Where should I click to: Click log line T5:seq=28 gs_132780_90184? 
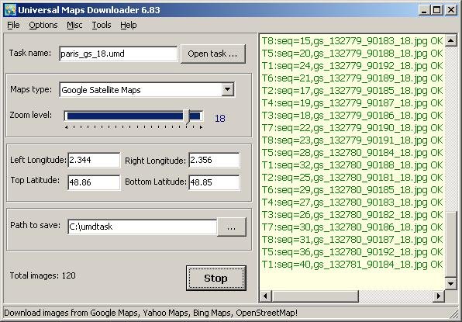[352, 153]
